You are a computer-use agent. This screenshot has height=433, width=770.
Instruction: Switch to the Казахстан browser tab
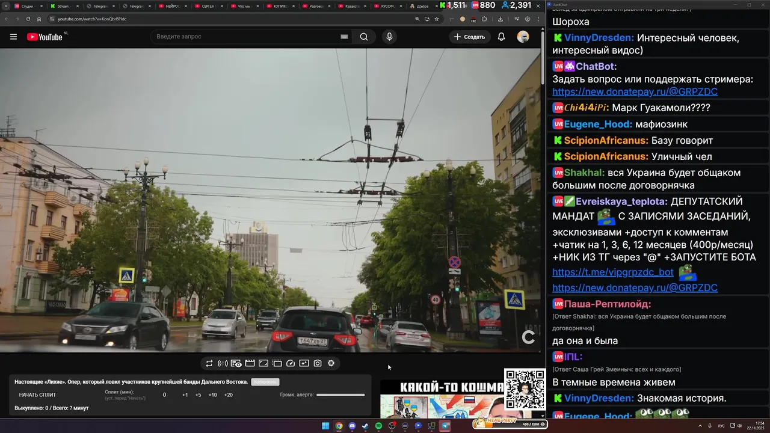tap(351, 6)
